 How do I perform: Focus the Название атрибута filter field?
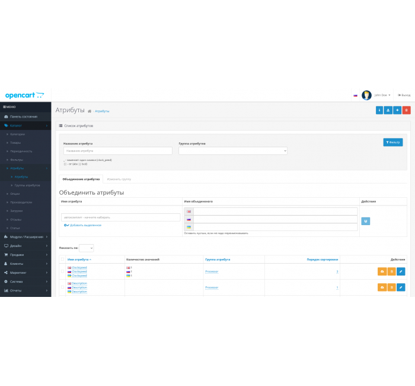point(118,151)
